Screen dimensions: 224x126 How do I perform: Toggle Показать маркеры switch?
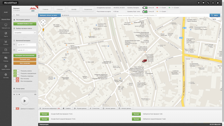(16, 76)
